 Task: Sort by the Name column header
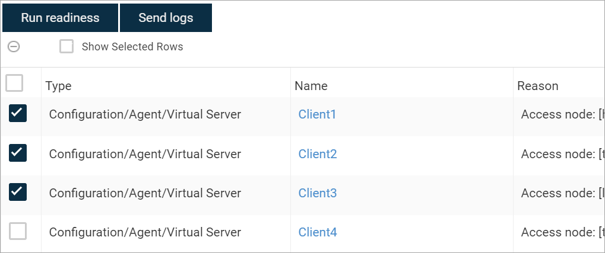coord(311,86)
